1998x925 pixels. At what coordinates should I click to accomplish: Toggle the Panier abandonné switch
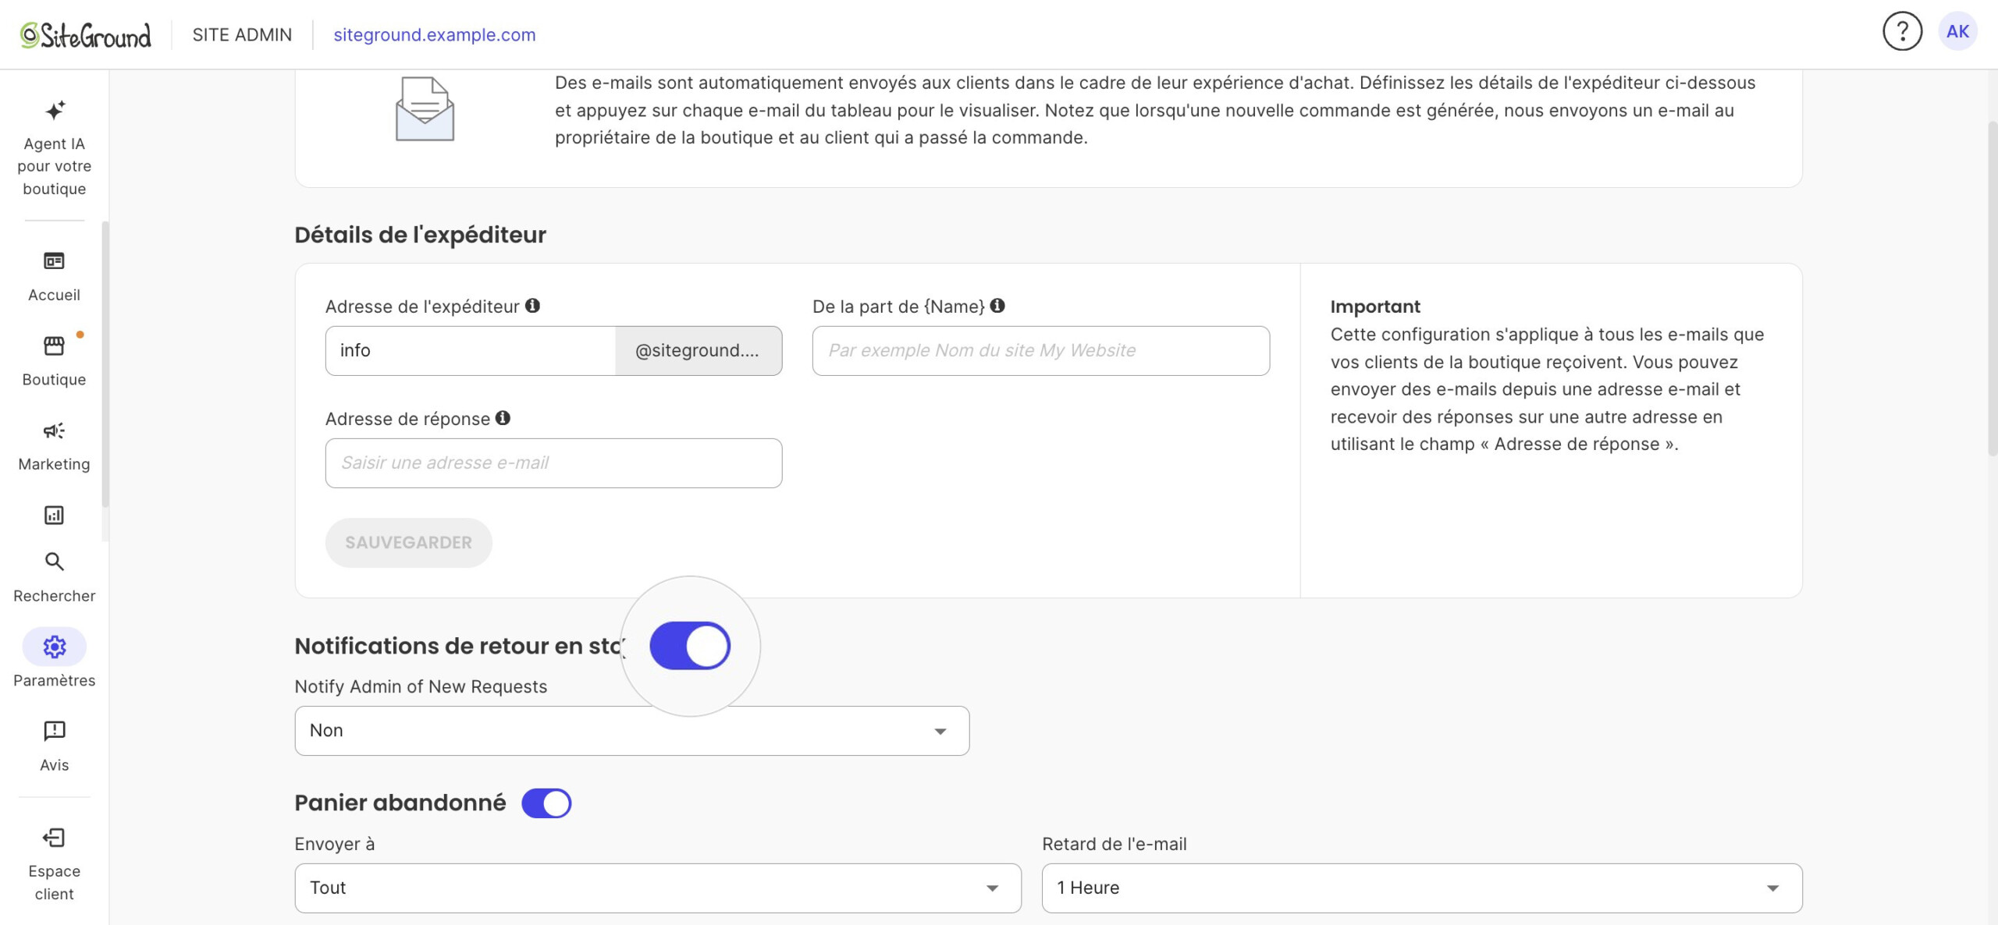point(546,803)
